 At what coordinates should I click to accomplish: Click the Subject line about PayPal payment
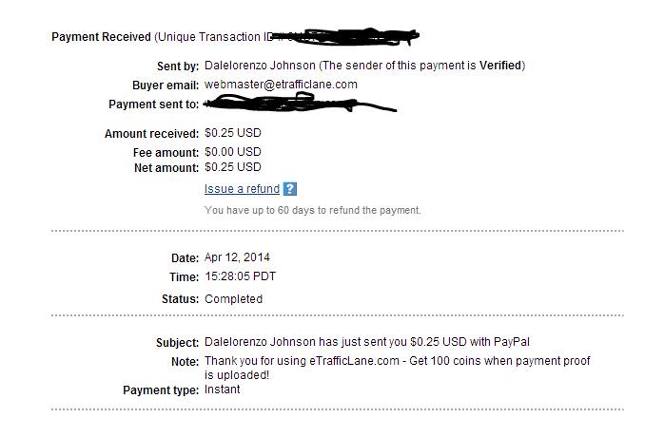tap(367, 342)
